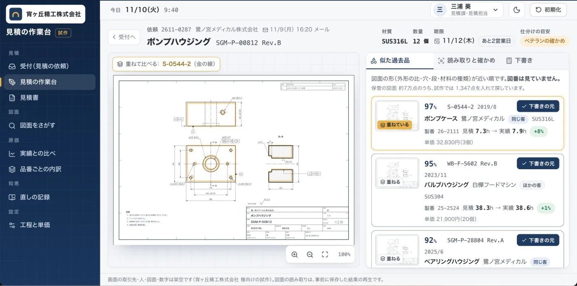Expand the 三浦 葵 user dropdown
The image size is (577, 286).
(467, 10)
